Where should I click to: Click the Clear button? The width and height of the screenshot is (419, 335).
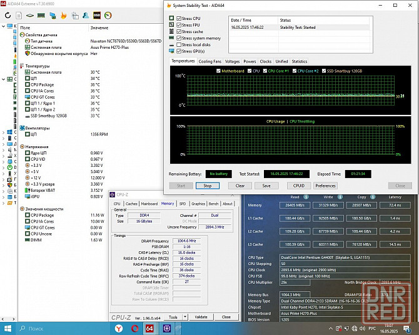pyautogui.click(x=240, y=186)
